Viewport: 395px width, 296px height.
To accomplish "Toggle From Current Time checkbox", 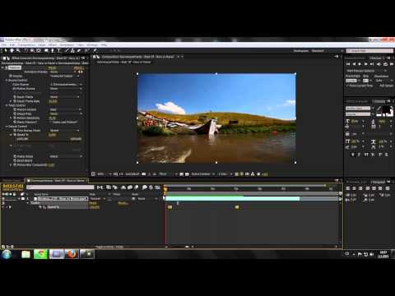I will (347, 86).
